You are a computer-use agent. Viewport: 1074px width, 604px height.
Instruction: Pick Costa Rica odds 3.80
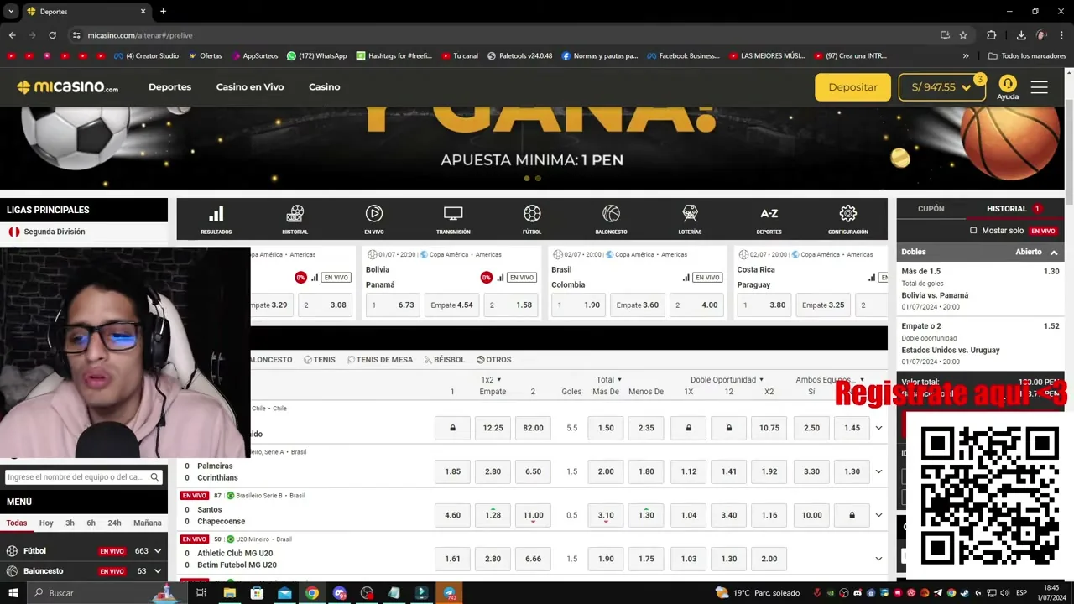[x=764, y=305]
